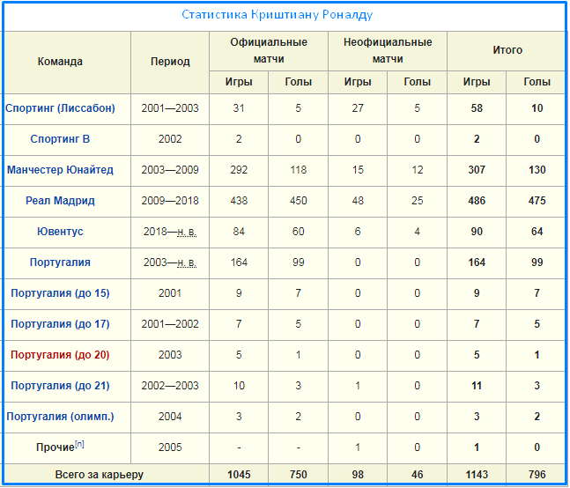Click the total 58 games for Спортинг (Лиссабон)
The image size is (570, 488).
[477, 108]
